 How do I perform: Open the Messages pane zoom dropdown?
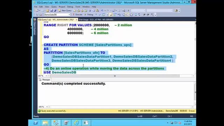pyautogui.click(x=47, y=107)
